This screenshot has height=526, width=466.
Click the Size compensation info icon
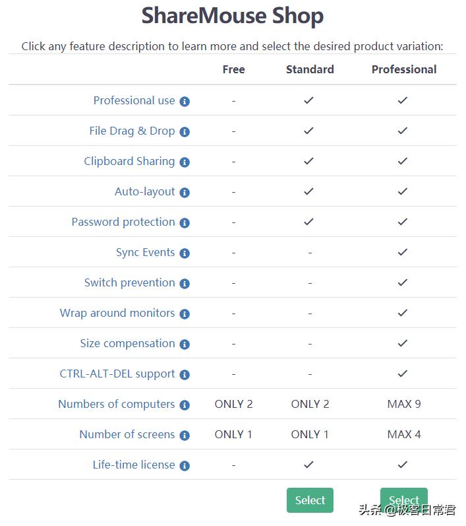185,345
